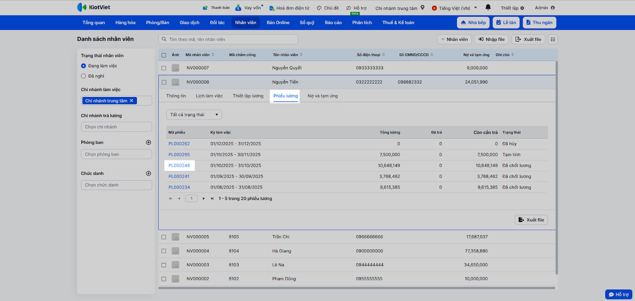Switch to the Thiết lập lương tab

tap(248, 96)
